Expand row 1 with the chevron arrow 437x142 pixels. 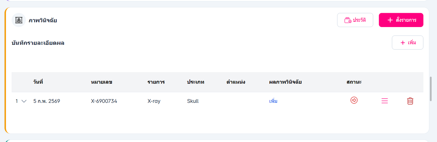[x=24, y=101]
